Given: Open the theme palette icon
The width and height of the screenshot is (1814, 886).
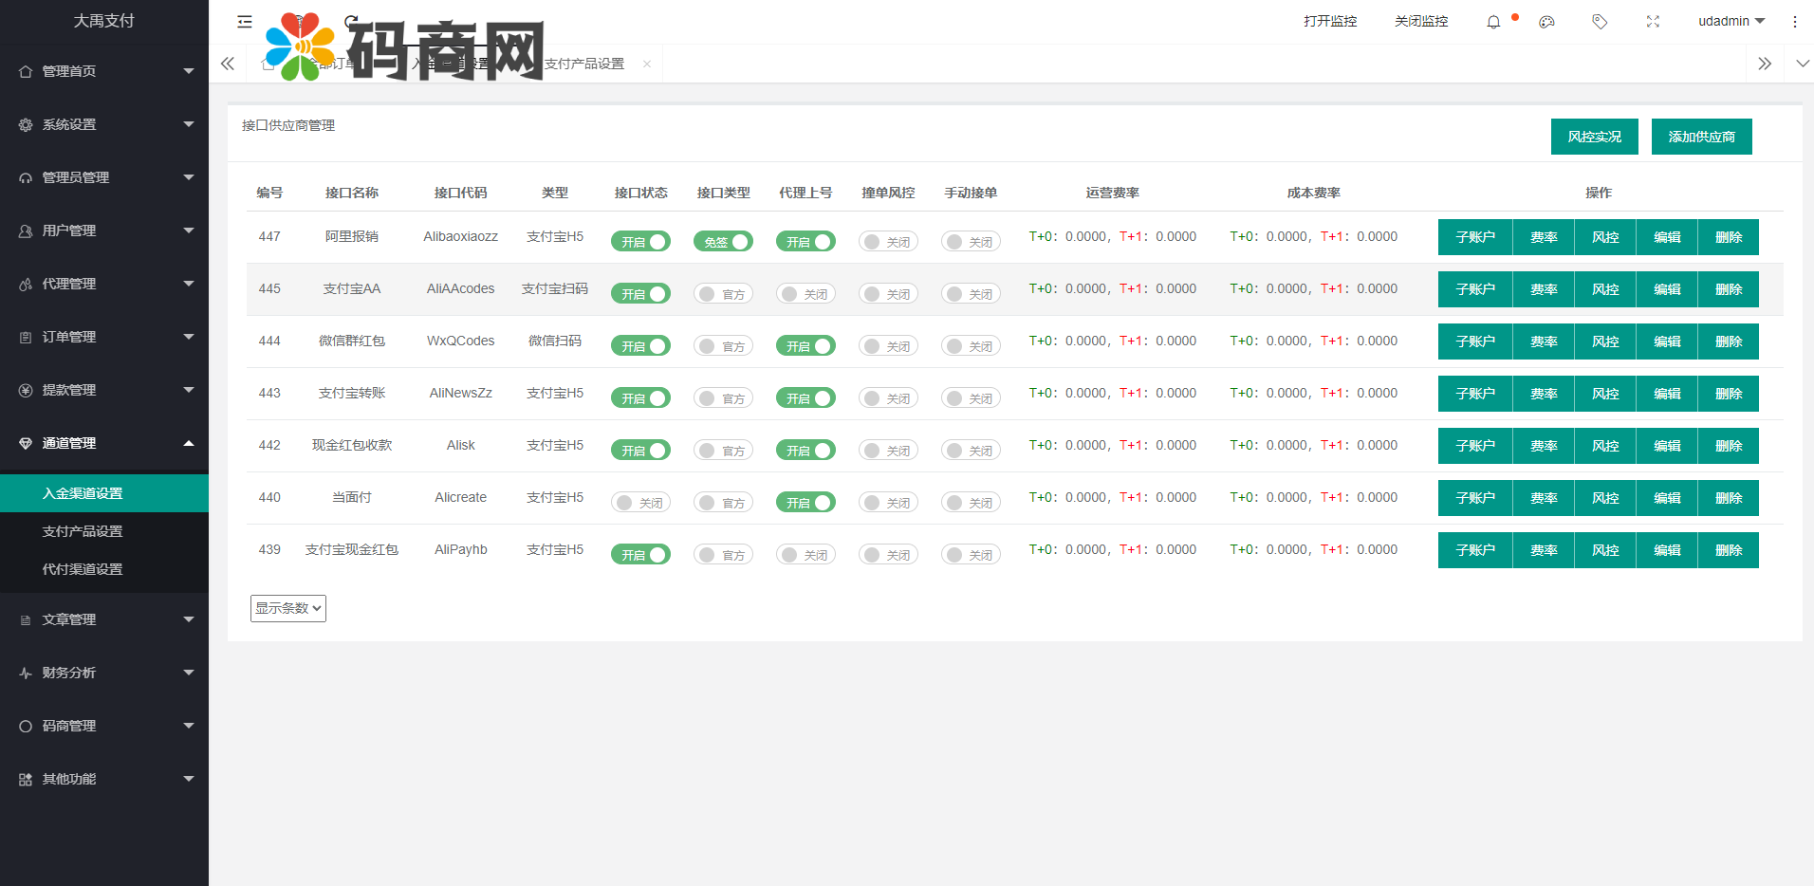Looking at the screenshot, I should pyautogui.click(x=1546, y=22).
